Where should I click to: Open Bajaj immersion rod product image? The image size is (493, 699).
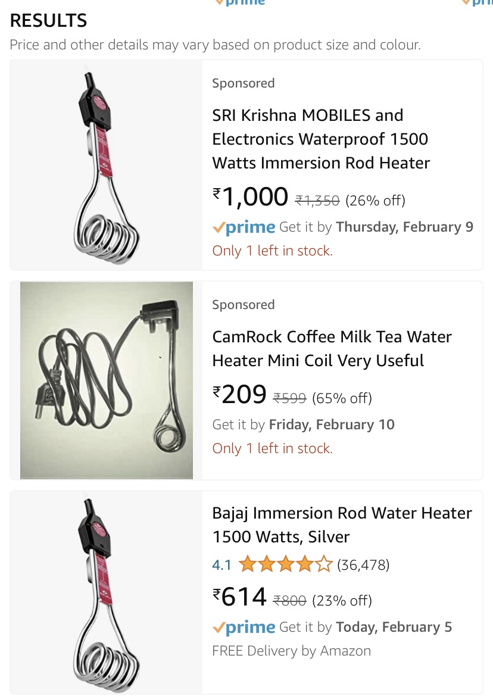pyautogui.click(x=106, y=595)
